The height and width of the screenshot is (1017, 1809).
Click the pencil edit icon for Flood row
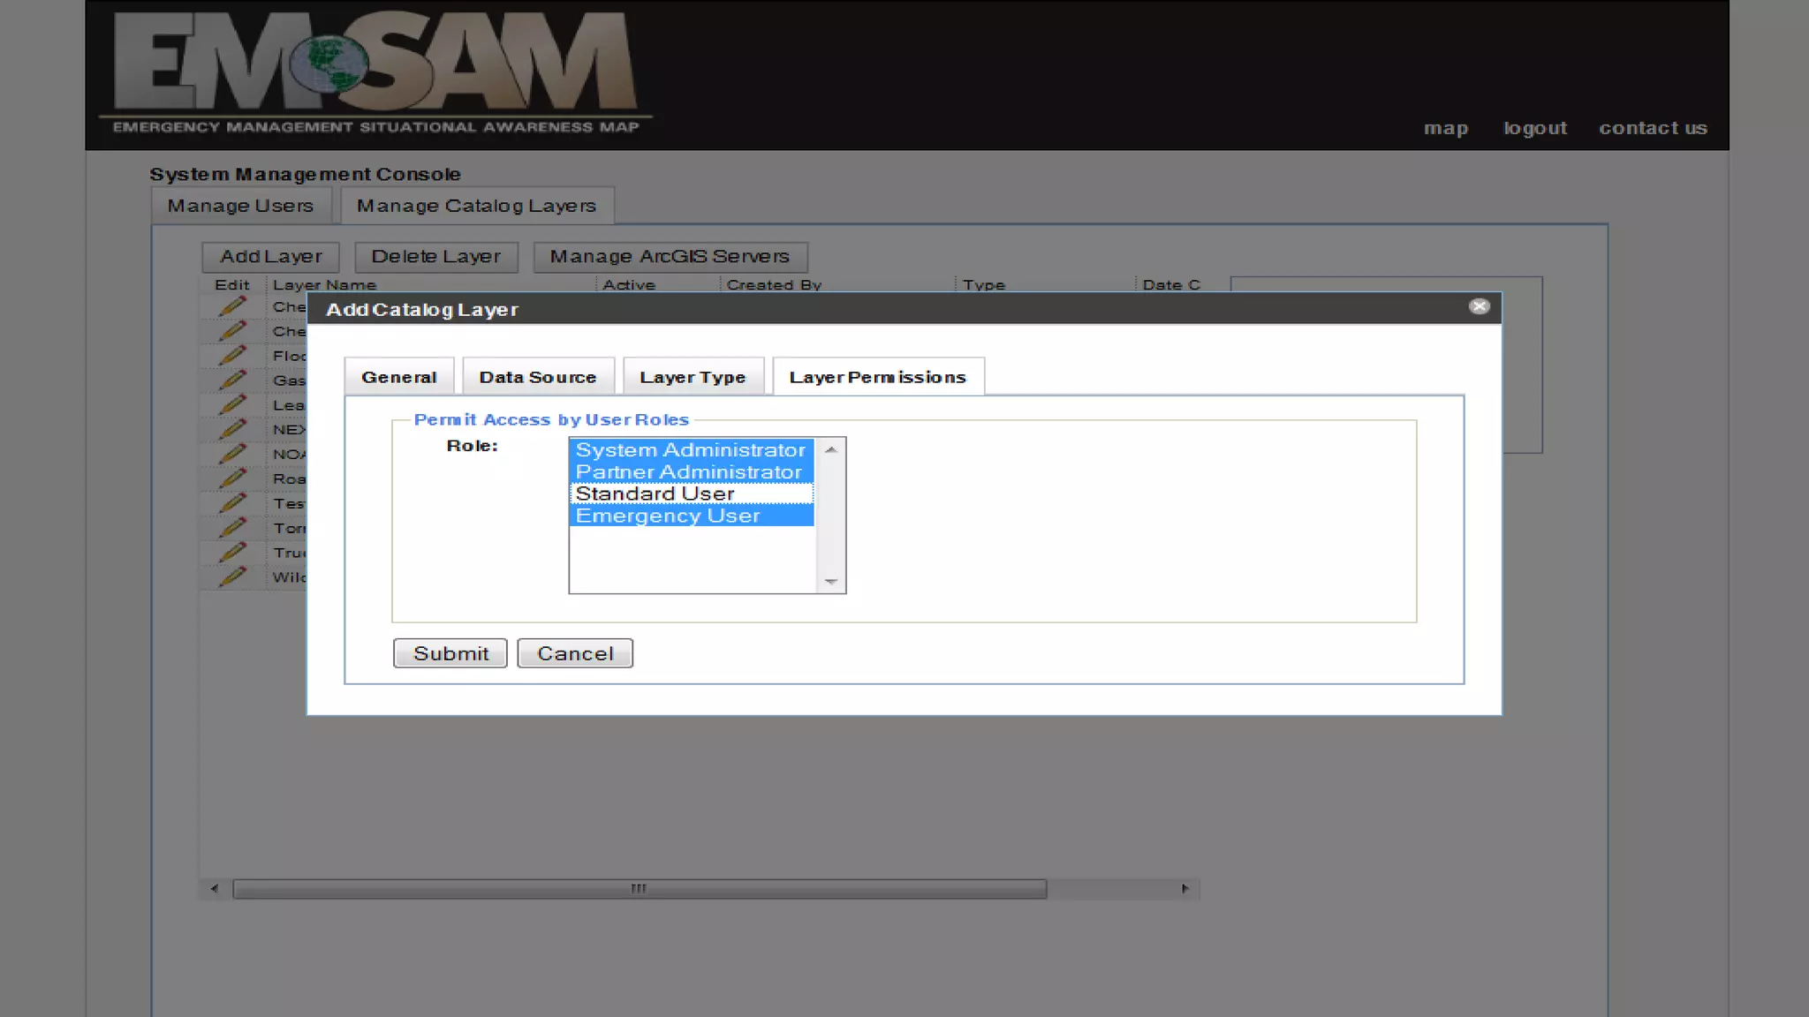point(231,356)
